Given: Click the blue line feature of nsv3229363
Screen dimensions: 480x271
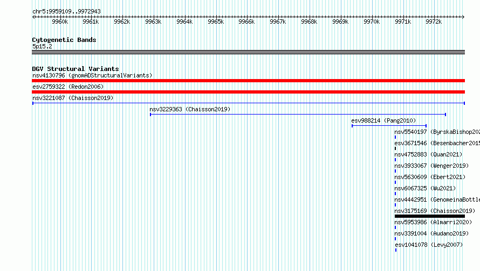Looking at the screenshot, I should tap(298, 115).
